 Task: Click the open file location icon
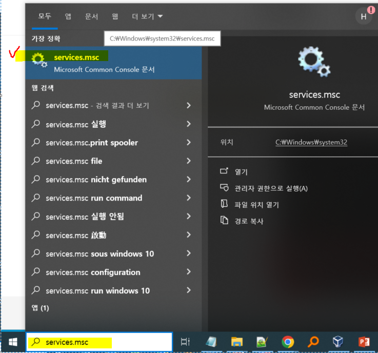point(224,204)
